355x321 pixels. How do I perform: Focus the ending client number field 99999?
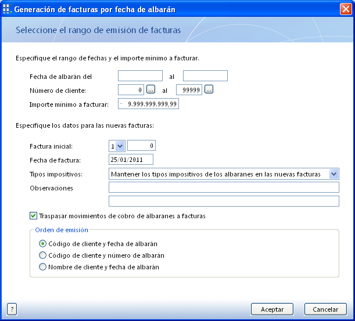(x=189, y=90)
